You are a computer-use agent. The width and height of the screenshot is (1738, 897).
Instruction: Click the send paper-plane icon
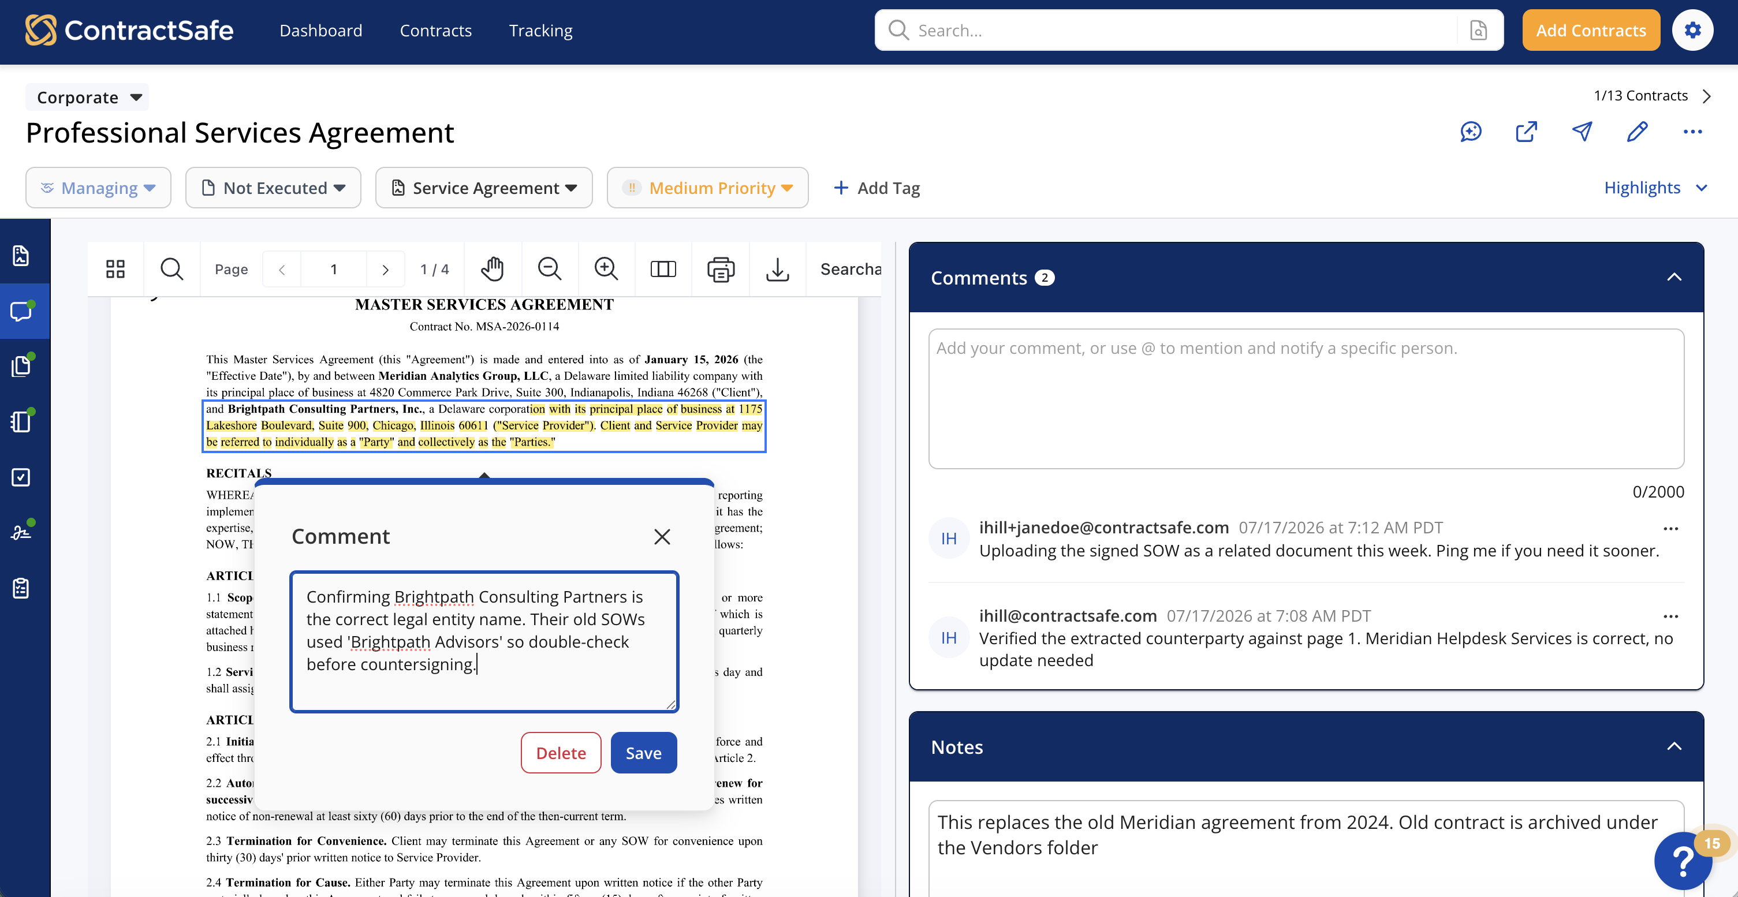pyautogui.click(x=1582, y=132)
